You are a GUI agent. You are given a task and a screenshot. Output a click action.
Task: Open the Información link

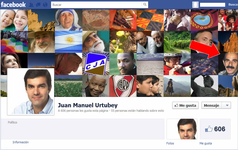pyautogui.click(x=20, y=142)
